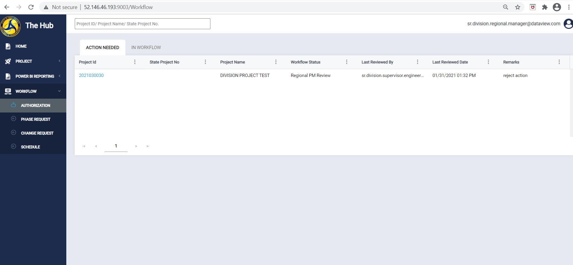Click the red shield extension icon
573x265 pixels.
coord(533,7)
